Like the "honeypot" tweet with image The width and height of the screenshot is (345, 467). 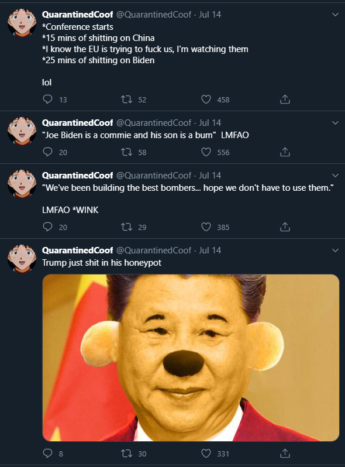pos(206,454)
